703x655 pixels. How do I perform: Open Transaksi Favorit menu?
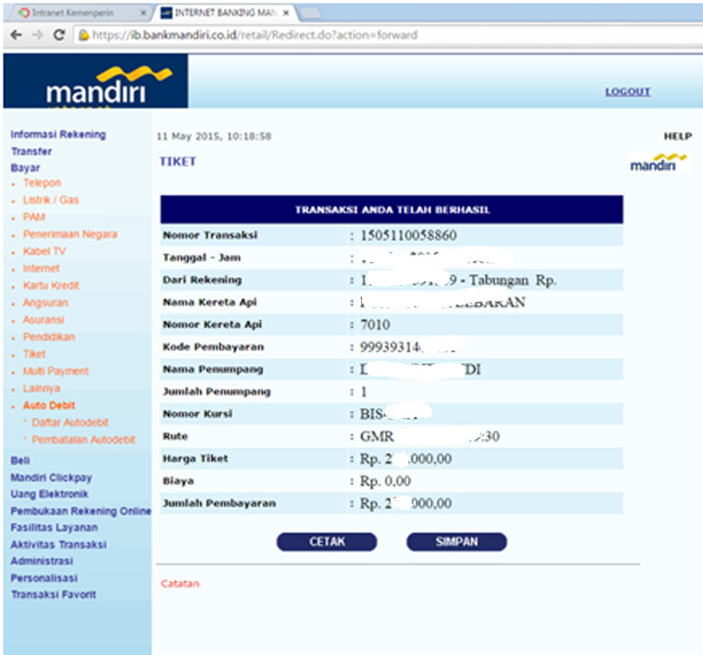click(x=53, y=594)
